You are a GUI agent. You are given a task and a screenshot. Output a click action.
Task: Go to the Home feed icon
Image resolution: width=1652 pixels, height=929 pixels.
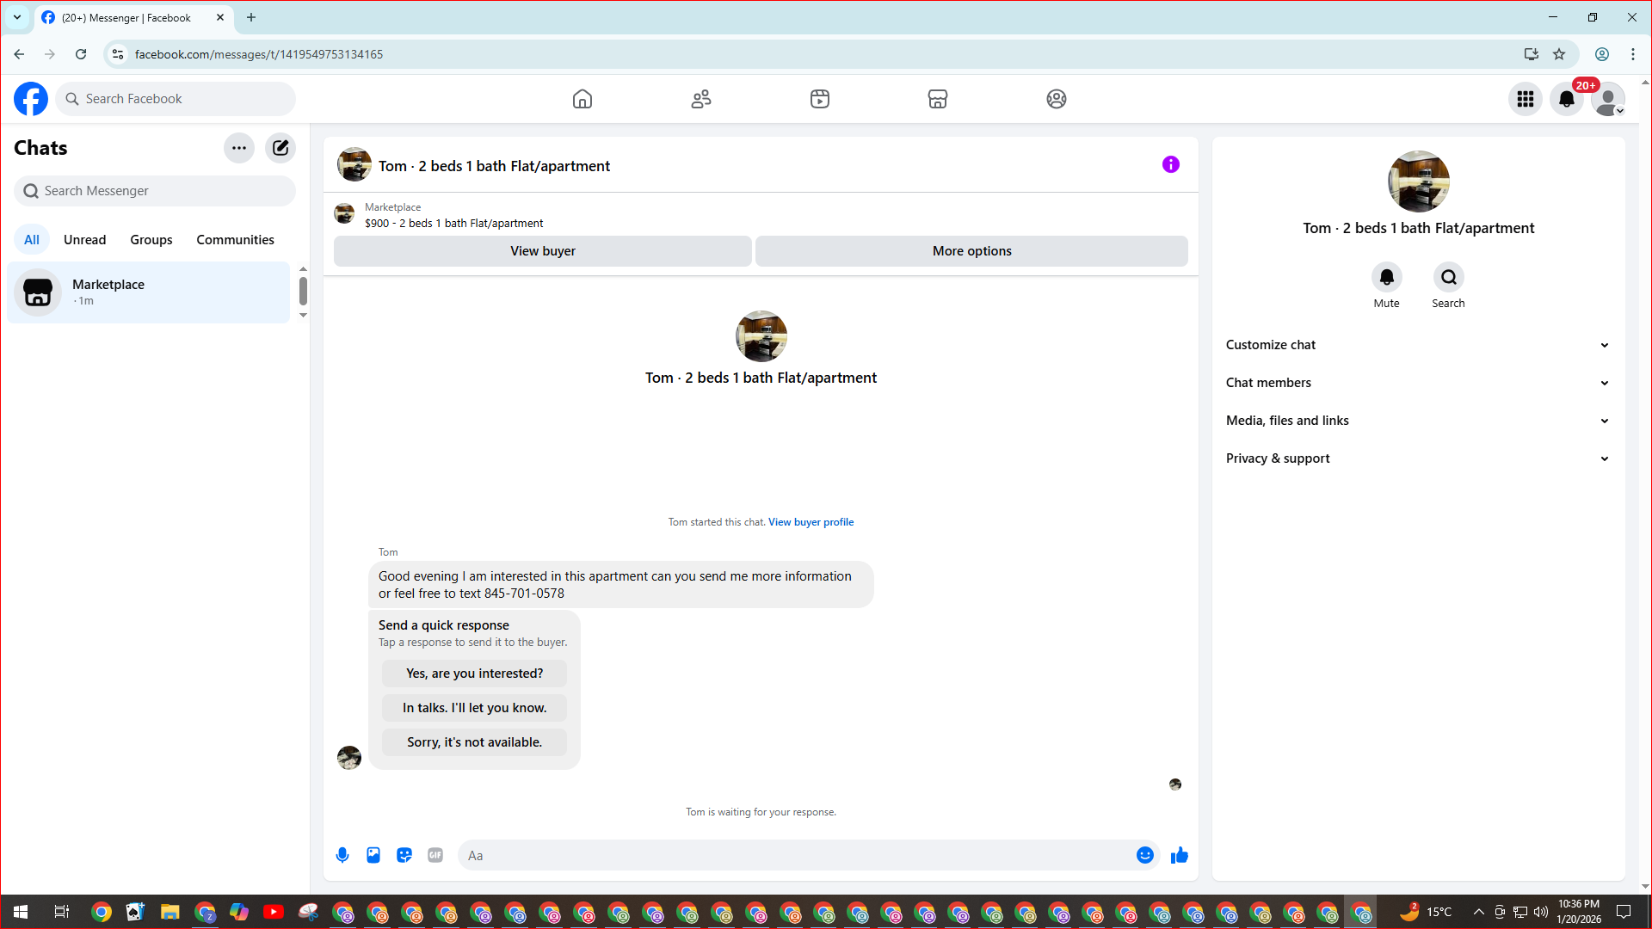coord(583,99)
